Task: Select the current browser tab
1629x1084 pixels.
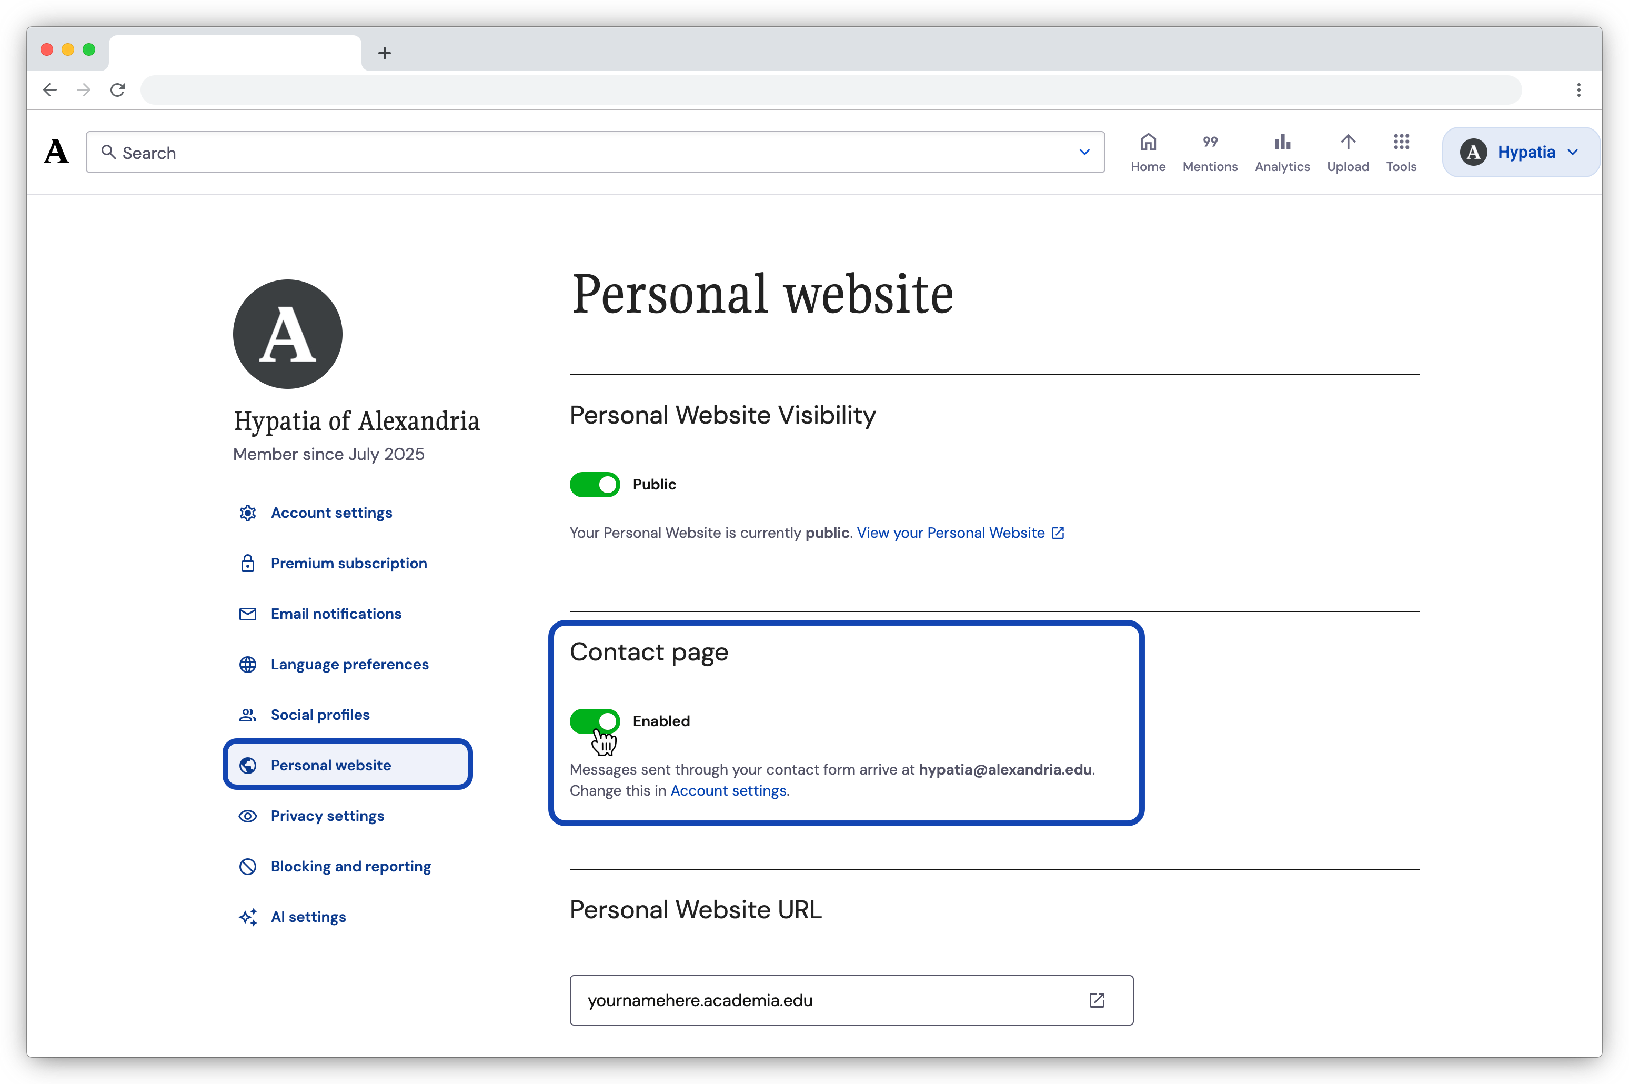Action: [x=235, y=53]
